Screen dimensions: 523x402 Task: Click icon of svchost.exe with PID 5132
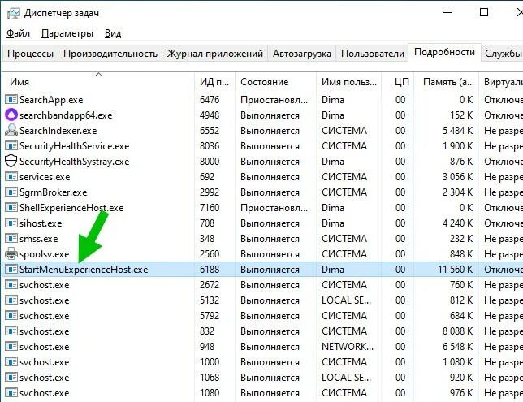click(x=11, y=300)
